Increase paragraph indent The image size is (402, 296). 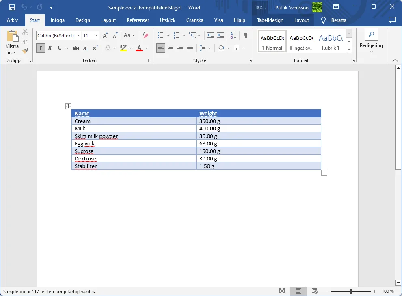(220, 35)
